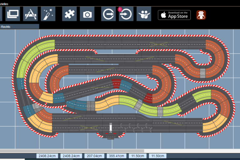Click the 355.41cm dimension value
Screen dimensions: 240x160
point(117,156)
